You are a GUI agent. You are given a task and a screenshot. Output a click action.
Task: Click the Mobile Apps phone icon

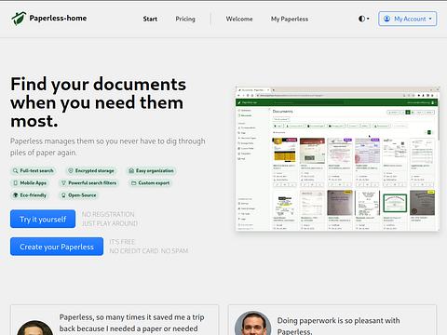pos(15,183)
